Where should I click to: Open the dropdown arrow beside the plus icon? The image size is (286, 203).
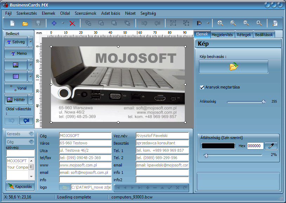(63, 23)
